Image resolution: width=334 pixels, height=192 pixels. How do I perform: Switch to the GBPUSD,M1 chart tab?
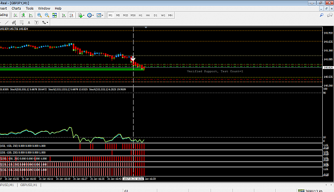pos(7,185)
